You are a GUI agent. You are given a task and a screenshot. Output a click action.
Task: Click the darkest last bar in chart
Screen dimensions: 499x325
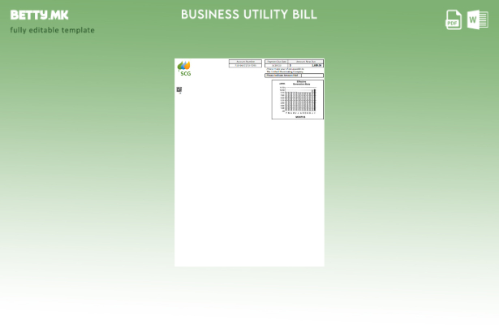tap(314, 100)
